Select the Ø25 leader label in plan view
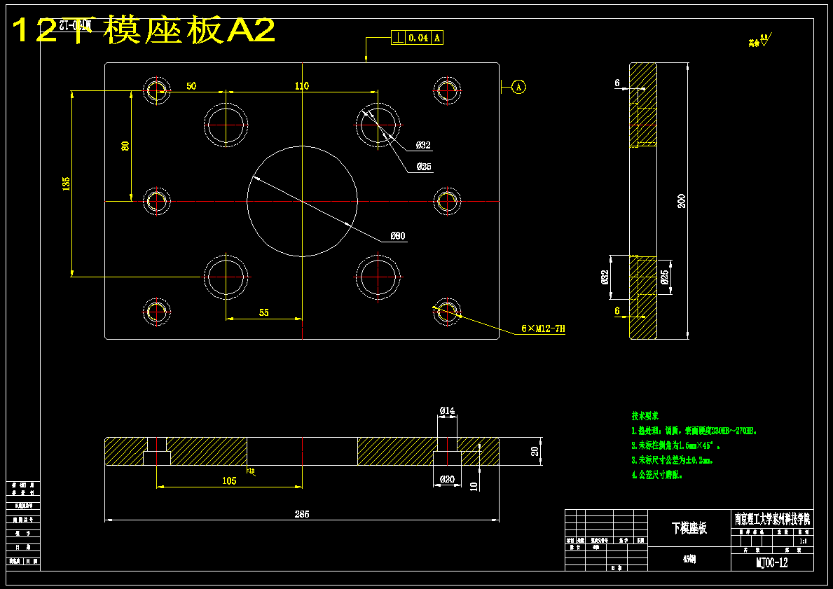The height and width of the screenshot is (589, 833). [x=423, y=167]
